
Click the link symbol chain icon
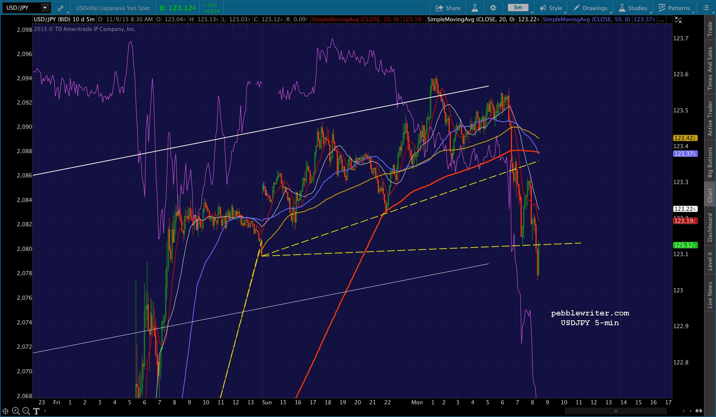[60, 8]
